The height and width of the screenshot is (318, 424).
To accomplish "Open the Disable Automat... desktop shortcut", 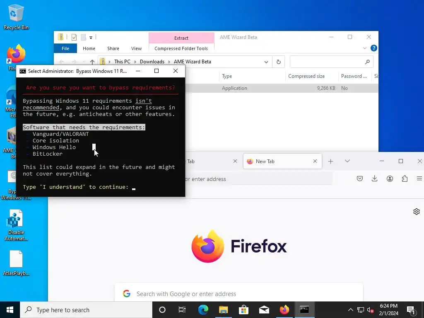I will point(16,225).
